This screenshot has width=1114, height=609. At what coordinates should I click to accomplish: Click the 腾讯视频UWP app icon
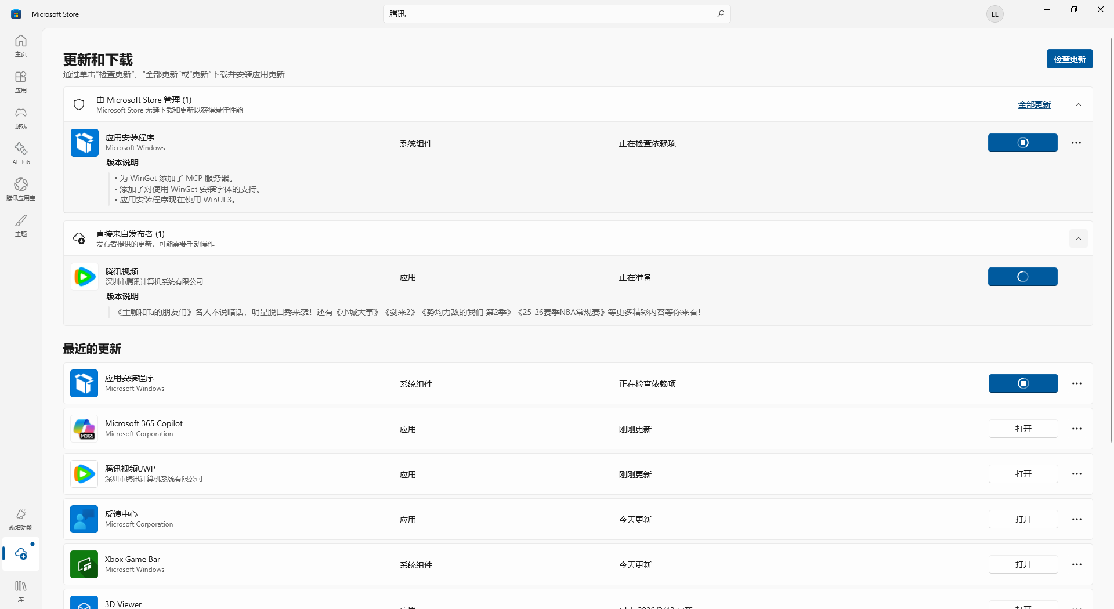pos(84,474)
